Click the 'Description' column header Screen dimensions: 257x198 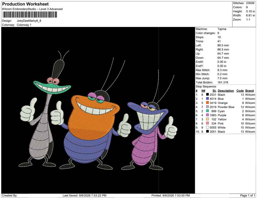click(x=226, y=90)
